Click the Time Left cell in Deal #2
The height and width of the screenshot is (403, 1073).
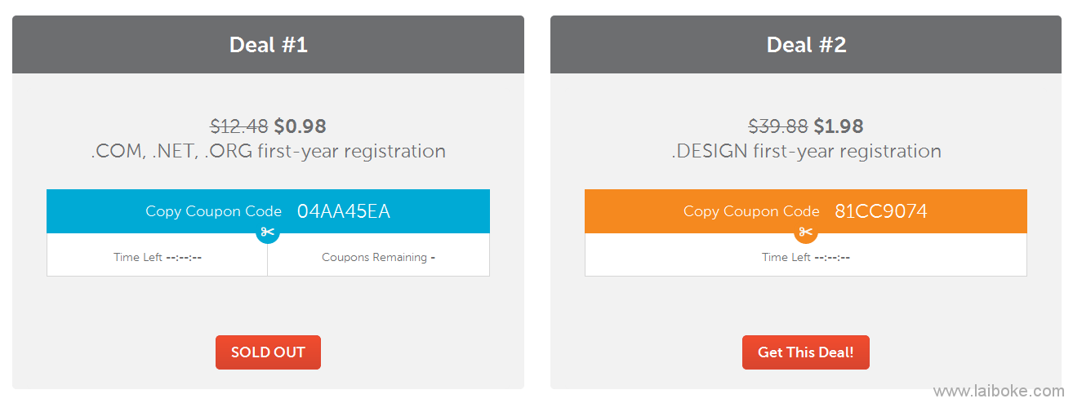(806, 255)
